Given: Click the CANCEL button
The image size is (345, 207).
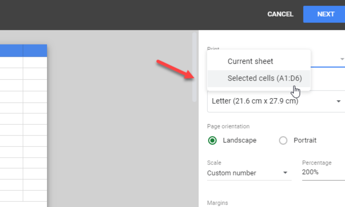Looking at the screenshot, I should click(x=280, y=14).
